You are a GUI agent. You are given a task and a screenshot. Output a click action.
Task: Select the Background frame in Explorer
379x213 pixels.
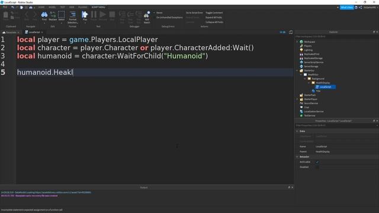pyautogui.click(x=317, y=79)
